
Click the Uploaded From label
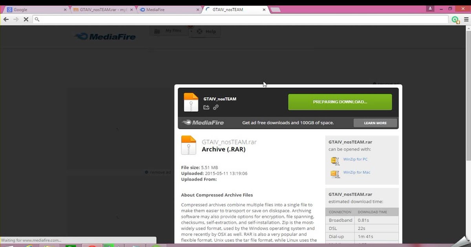pyautogui.click(x=199, y=179)
